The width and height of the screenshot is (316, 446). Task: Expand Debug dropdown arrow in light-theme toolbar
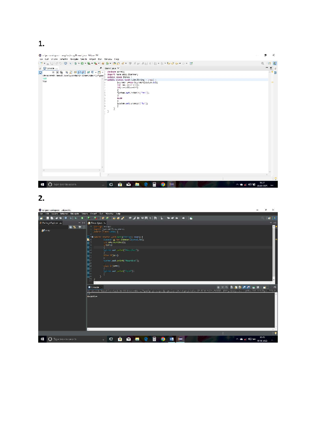point(79,63)
